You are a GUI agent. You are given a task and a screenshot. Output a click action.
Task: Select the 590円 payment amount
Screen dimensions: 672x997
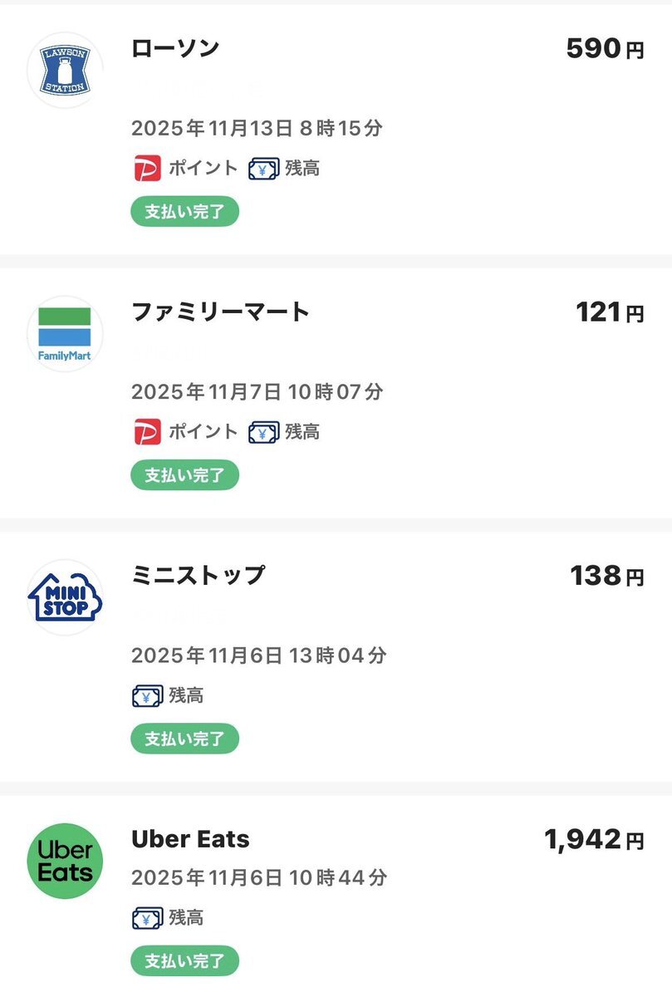coord(605,49)
